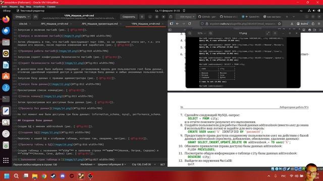Viewport: 323px width, 181px height.
Task: Open Windows Start menu
Action: 7,176
